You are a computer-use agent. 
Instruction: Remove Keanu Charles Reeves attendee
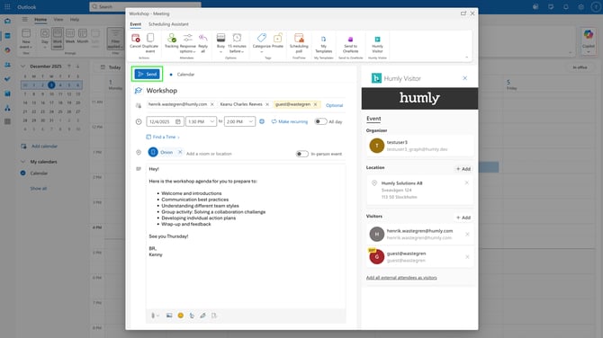point(267,104)
